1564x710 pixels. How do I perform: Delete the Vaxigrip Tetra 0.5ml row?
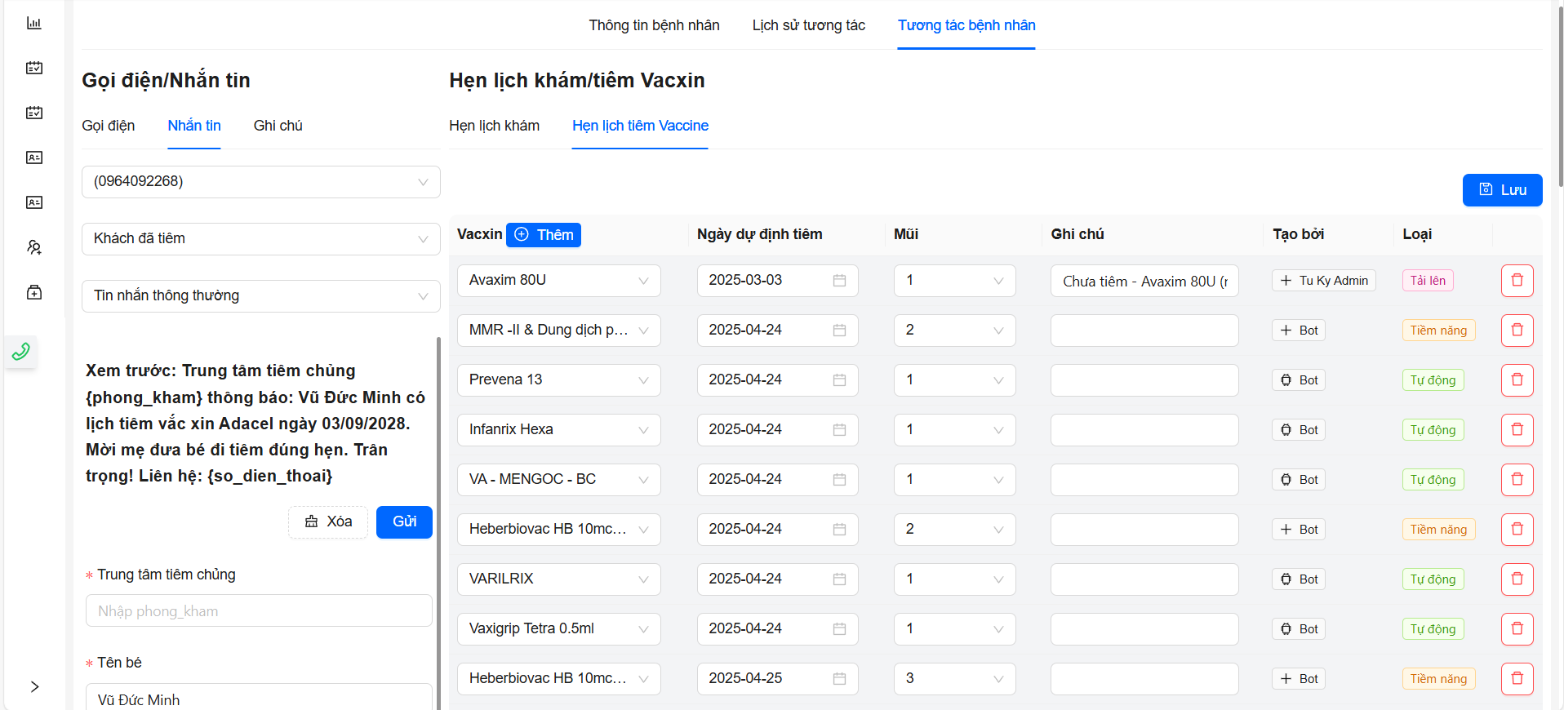pos(1517,629)
